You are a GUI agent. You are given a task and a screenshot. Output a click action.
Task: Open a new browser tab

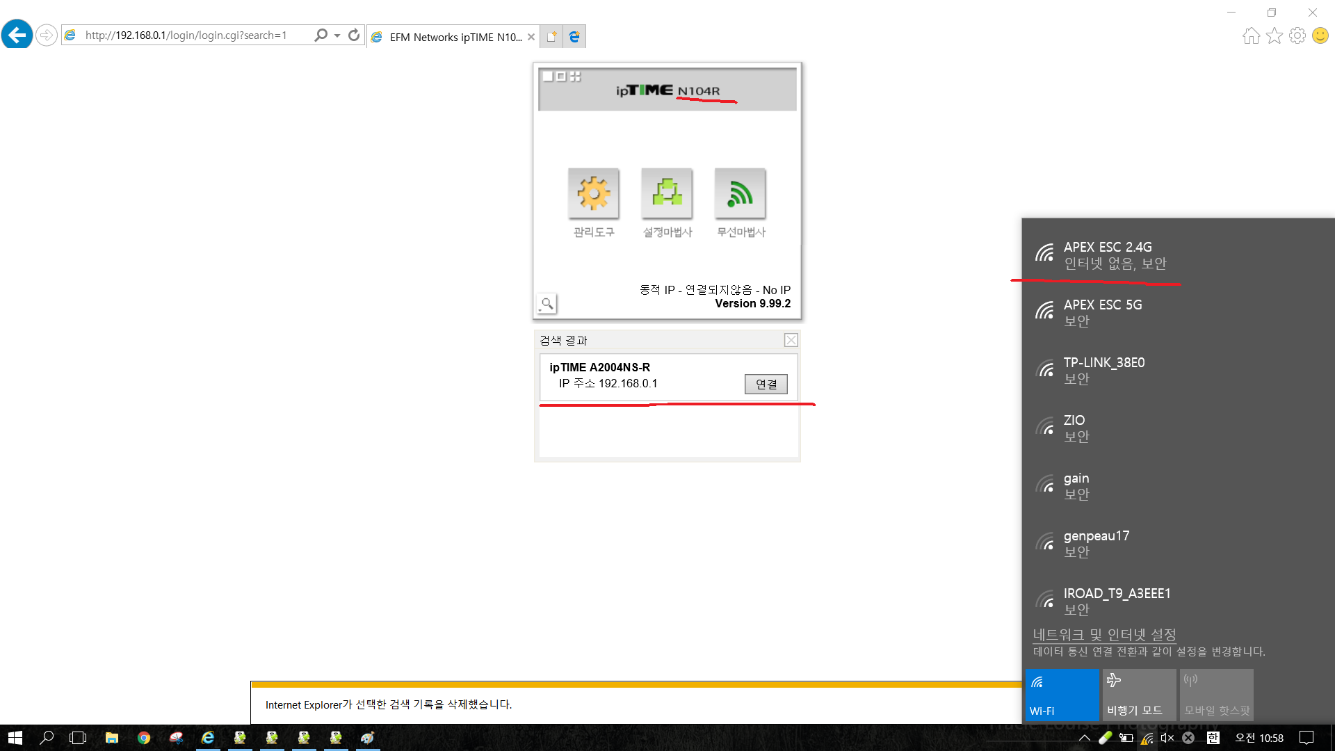[551, 37]
